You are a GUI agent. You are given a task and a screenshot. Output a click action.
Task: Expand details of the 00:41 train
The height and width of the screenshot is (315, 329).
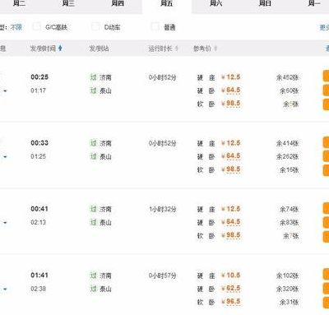(5, 223)
